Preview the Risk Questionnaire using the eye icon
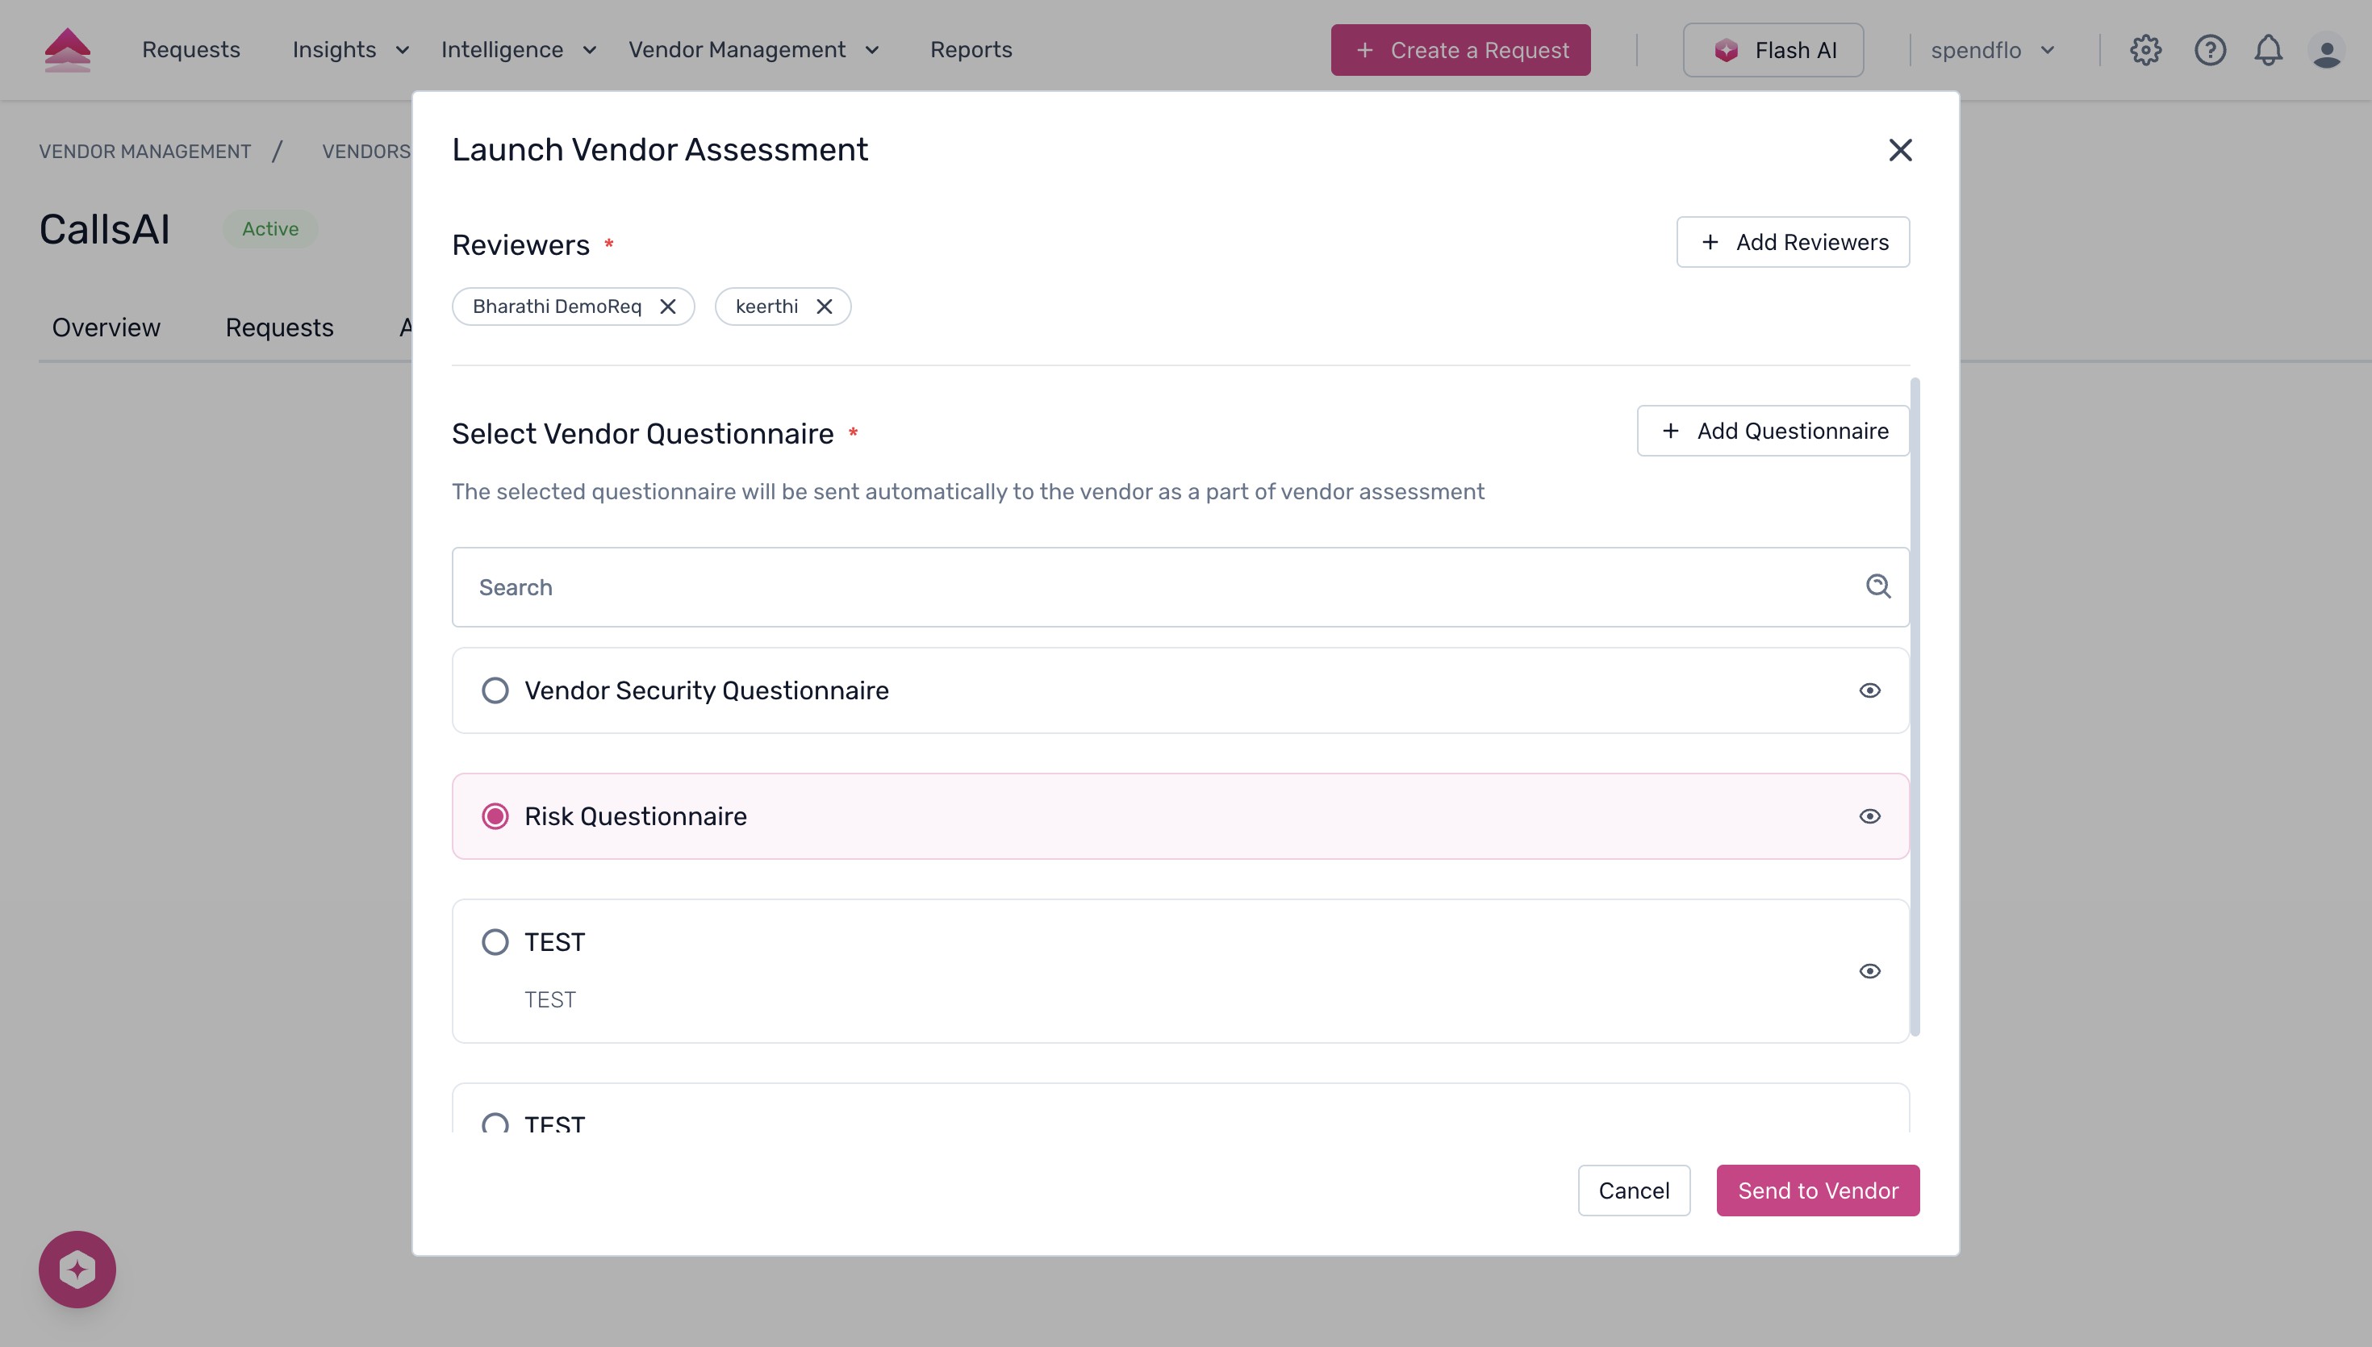Image resolution: width=2372 pixels, height=1347 pixels. tap(1869, 816)
